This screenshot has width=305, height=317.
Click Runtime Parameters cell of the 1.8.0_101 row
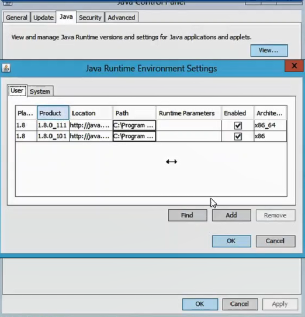tap(189, 137)
